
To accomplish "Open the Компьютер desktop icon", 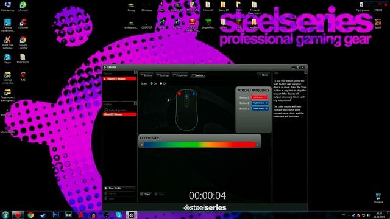I will pos(7,7).
